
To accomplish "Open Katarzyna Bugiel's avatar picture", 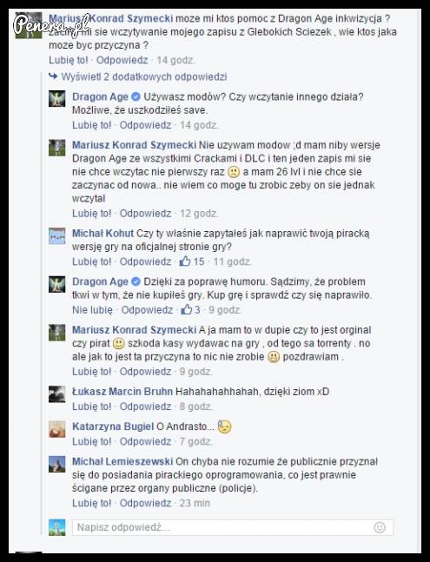I will [57, 429].
